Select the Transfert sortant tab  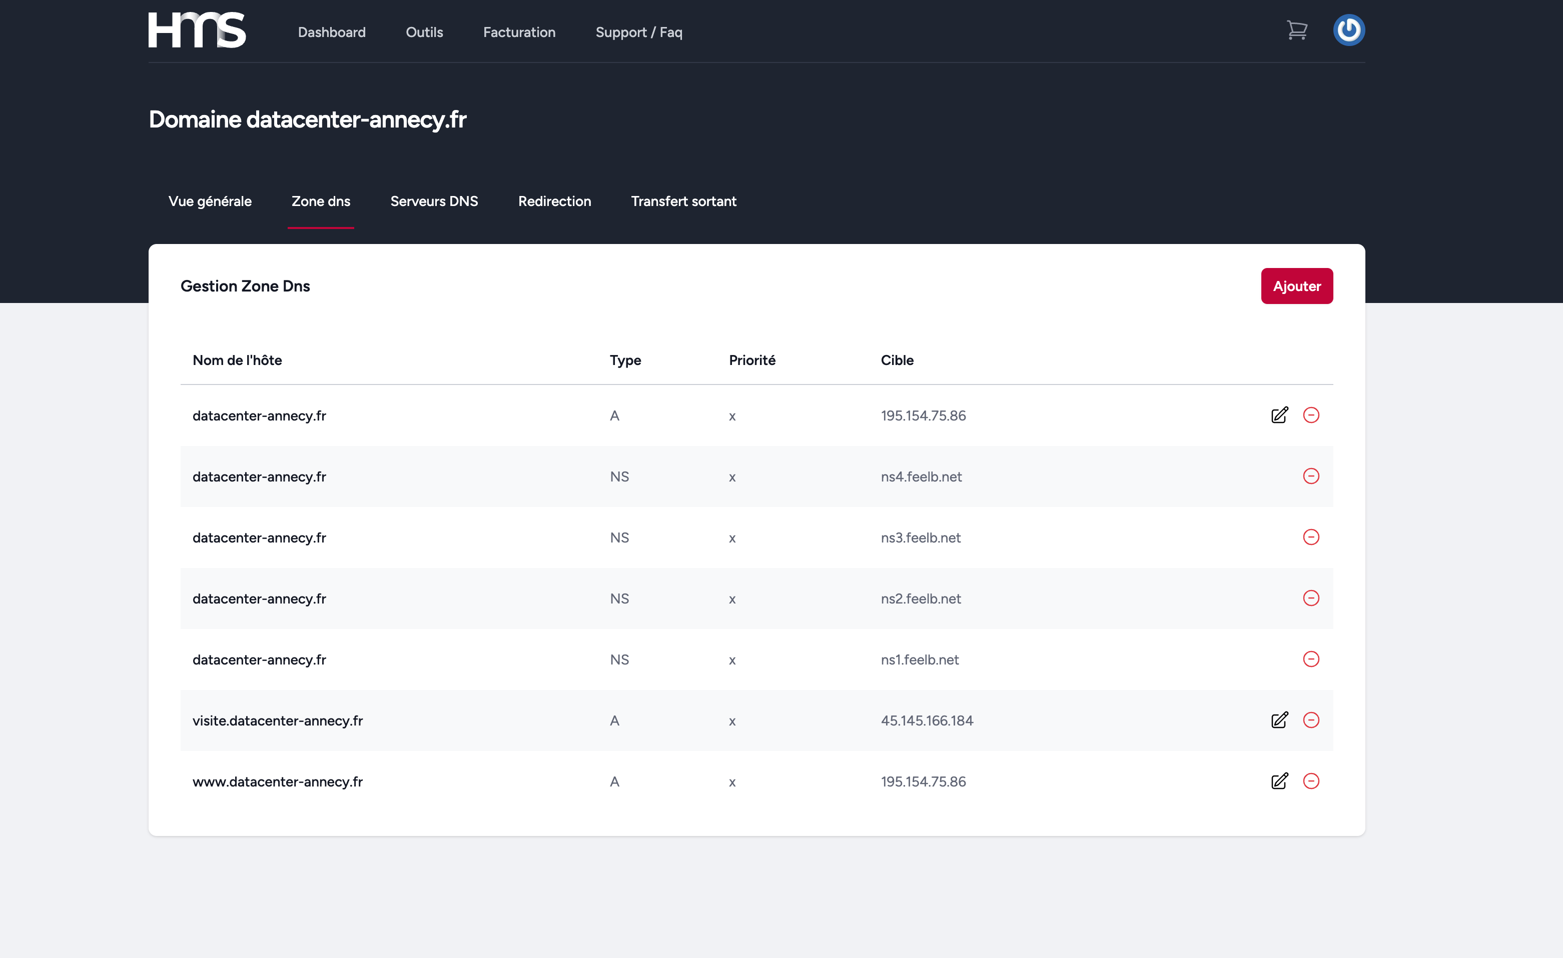(683, 201)
